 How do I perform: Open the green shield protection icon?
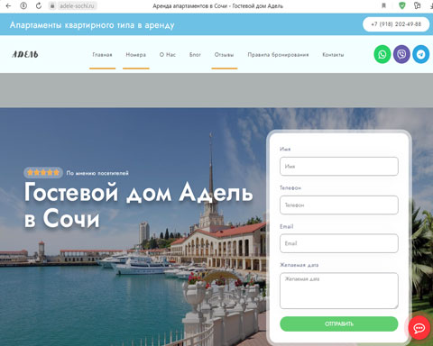(x=402, y=5)
